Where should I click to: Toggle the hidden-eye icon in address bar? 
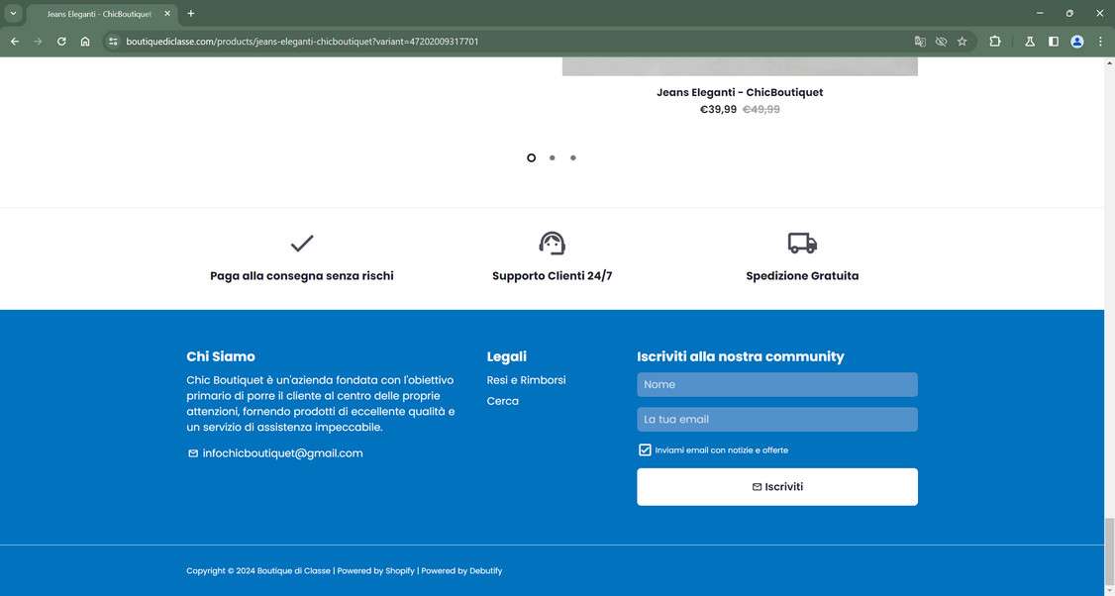tap(941, 42)
